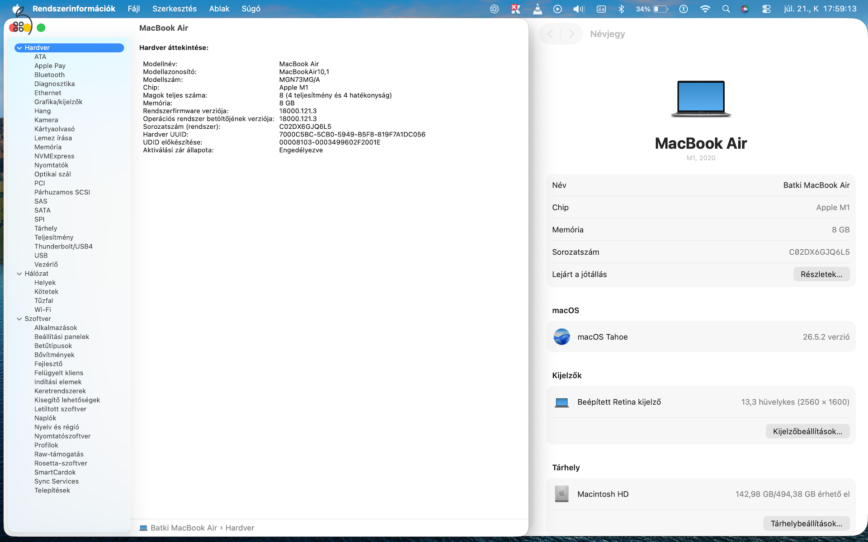Open the accessibility menu bar icon

click(684, 9)
